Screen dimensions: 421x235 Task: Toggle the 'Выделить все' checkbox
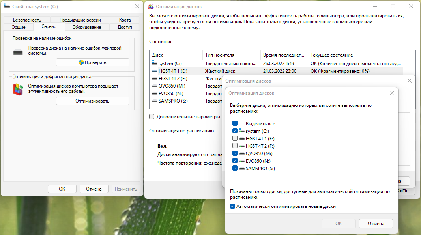[235, 123]
